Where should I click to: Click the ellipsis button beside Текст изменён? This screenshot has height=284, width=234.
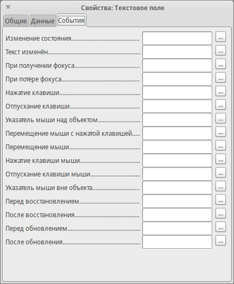coord(220,51)
